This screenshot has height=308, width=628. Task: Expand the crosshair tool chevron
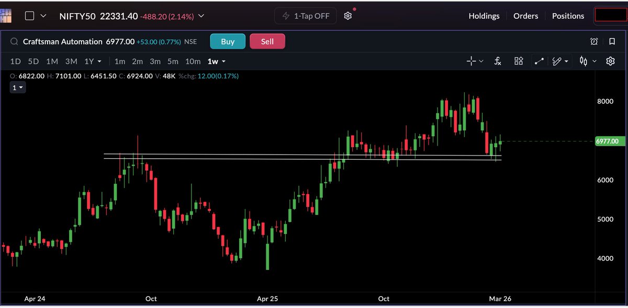click(481, 62)
